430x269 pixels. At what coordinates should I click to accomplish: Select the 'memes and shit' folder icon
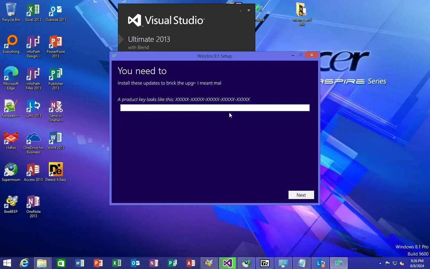pyautogui.click(x=302, y=14)
